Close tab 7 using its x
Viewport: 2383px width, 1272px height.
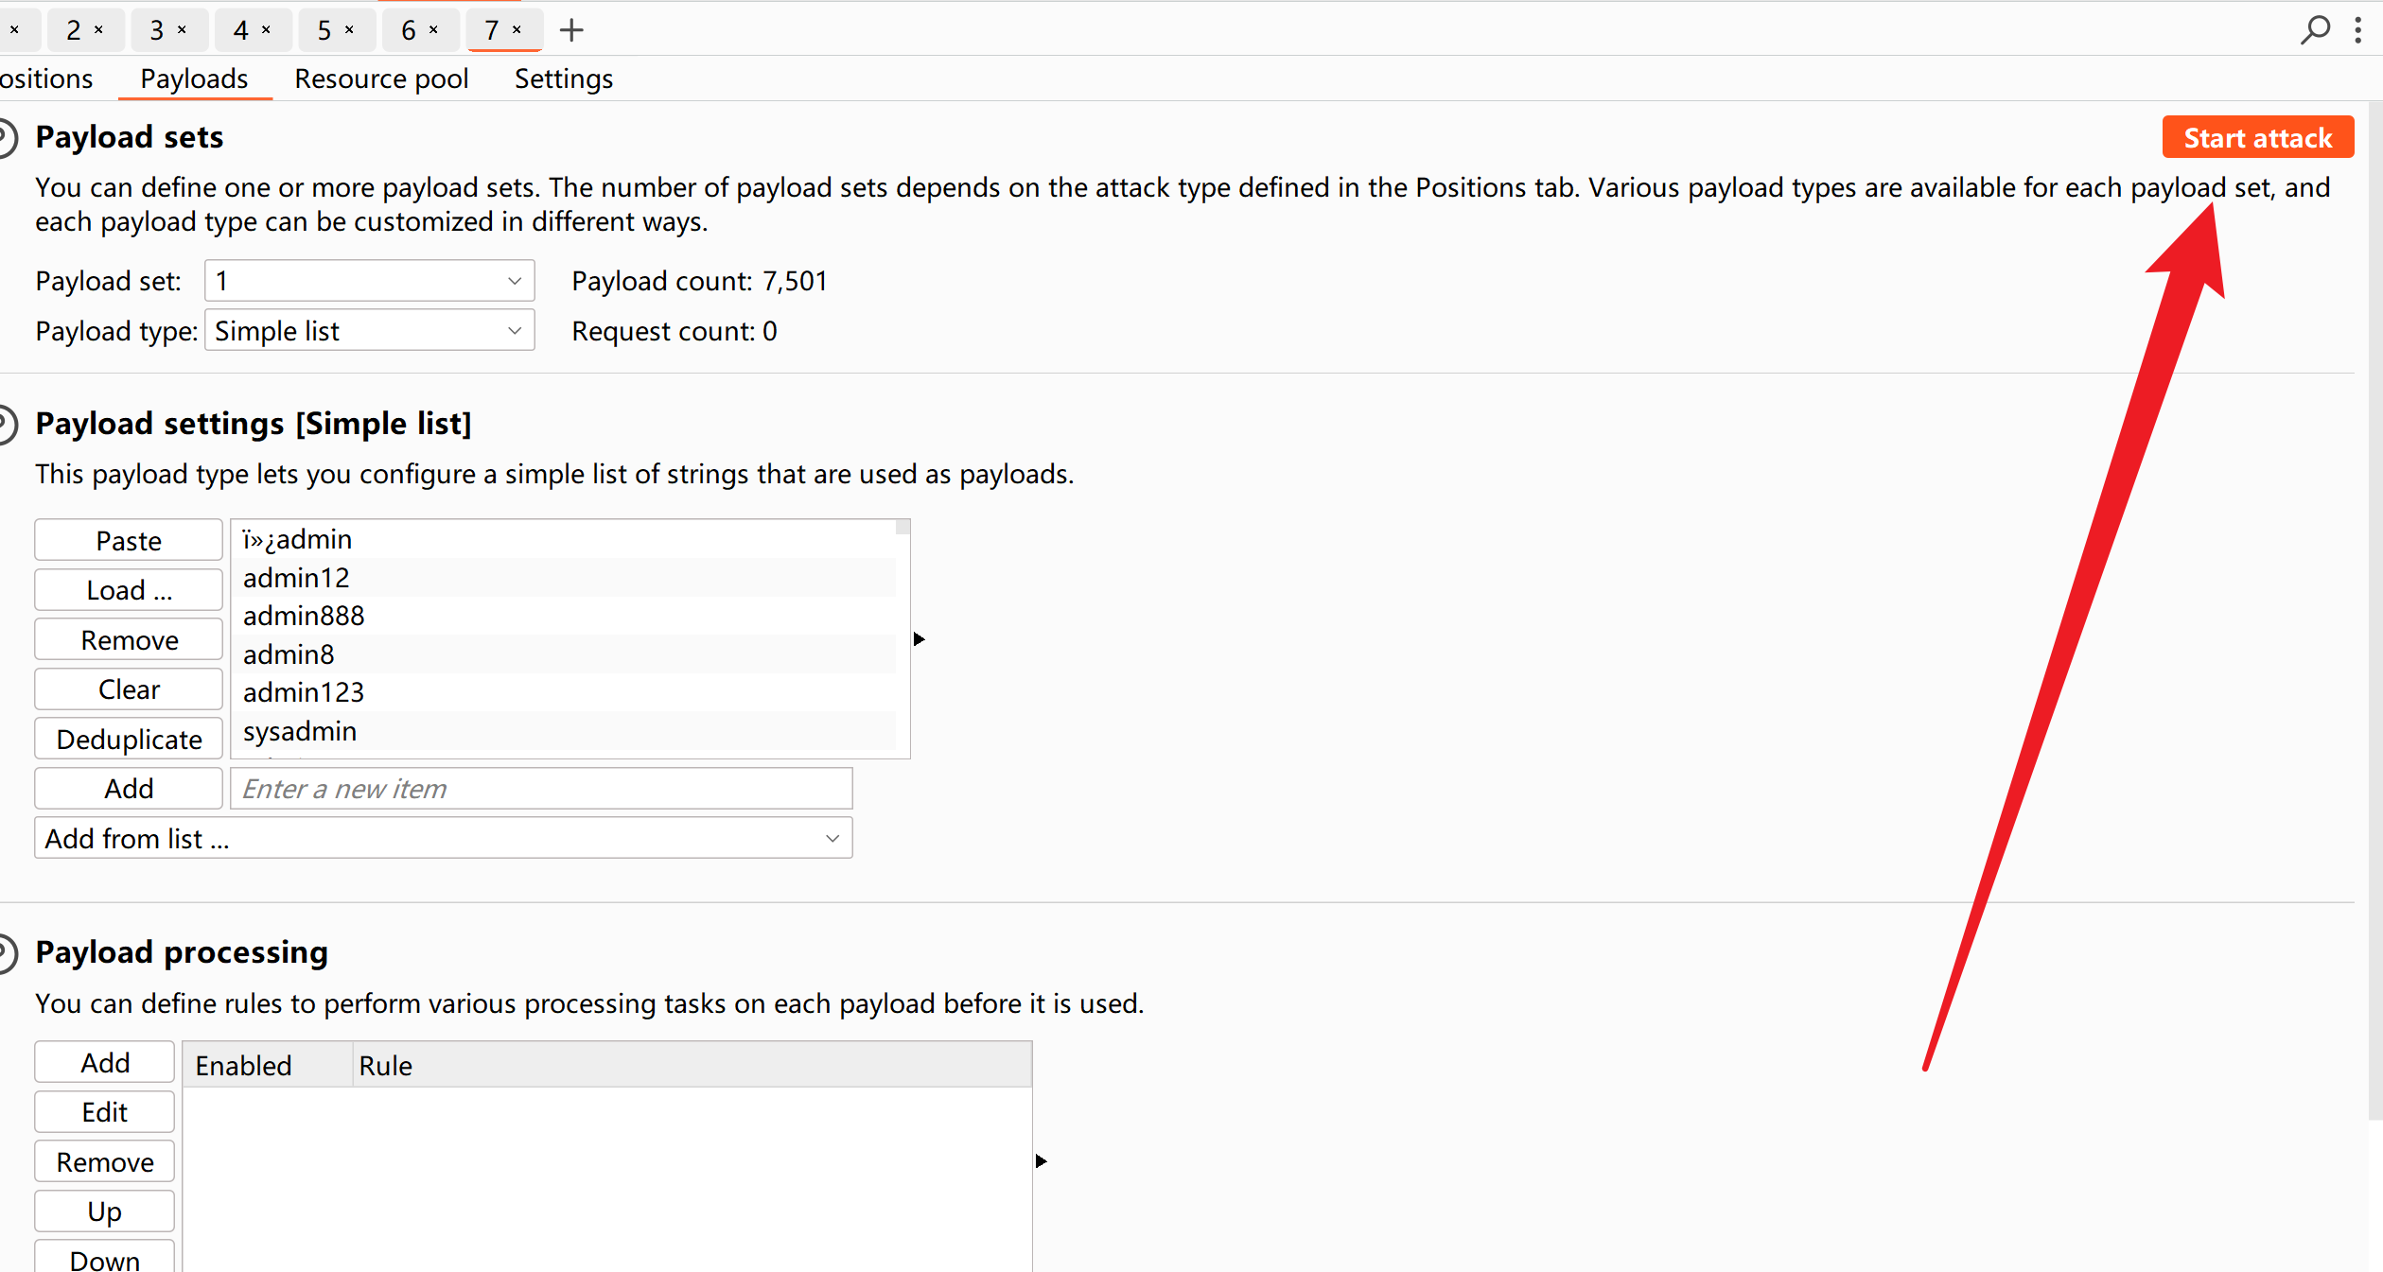[x=517, y=30]
